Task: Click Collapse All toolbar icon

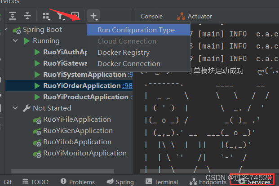Action: [x=27, y=16]
